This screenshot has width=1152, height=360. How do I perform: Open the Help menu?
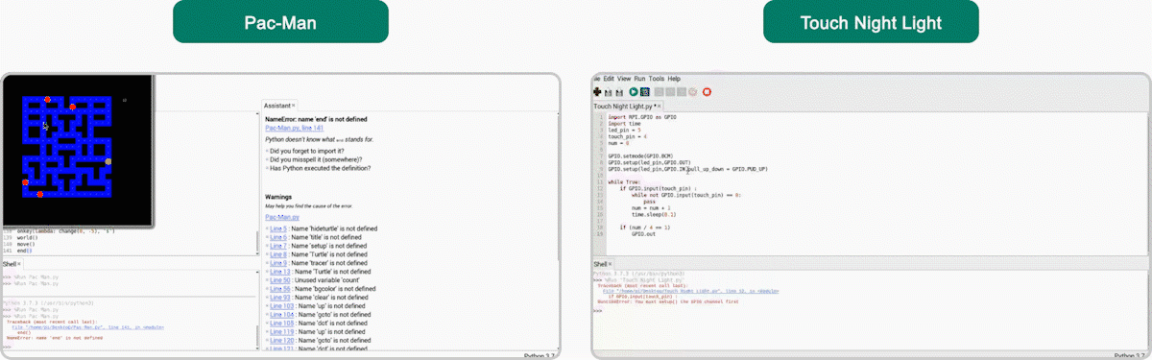click(674, 78)
